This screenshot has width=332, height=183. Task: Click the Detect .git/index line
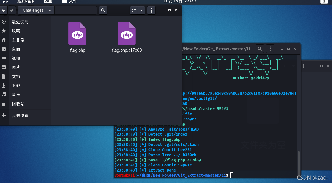(151, 134)
